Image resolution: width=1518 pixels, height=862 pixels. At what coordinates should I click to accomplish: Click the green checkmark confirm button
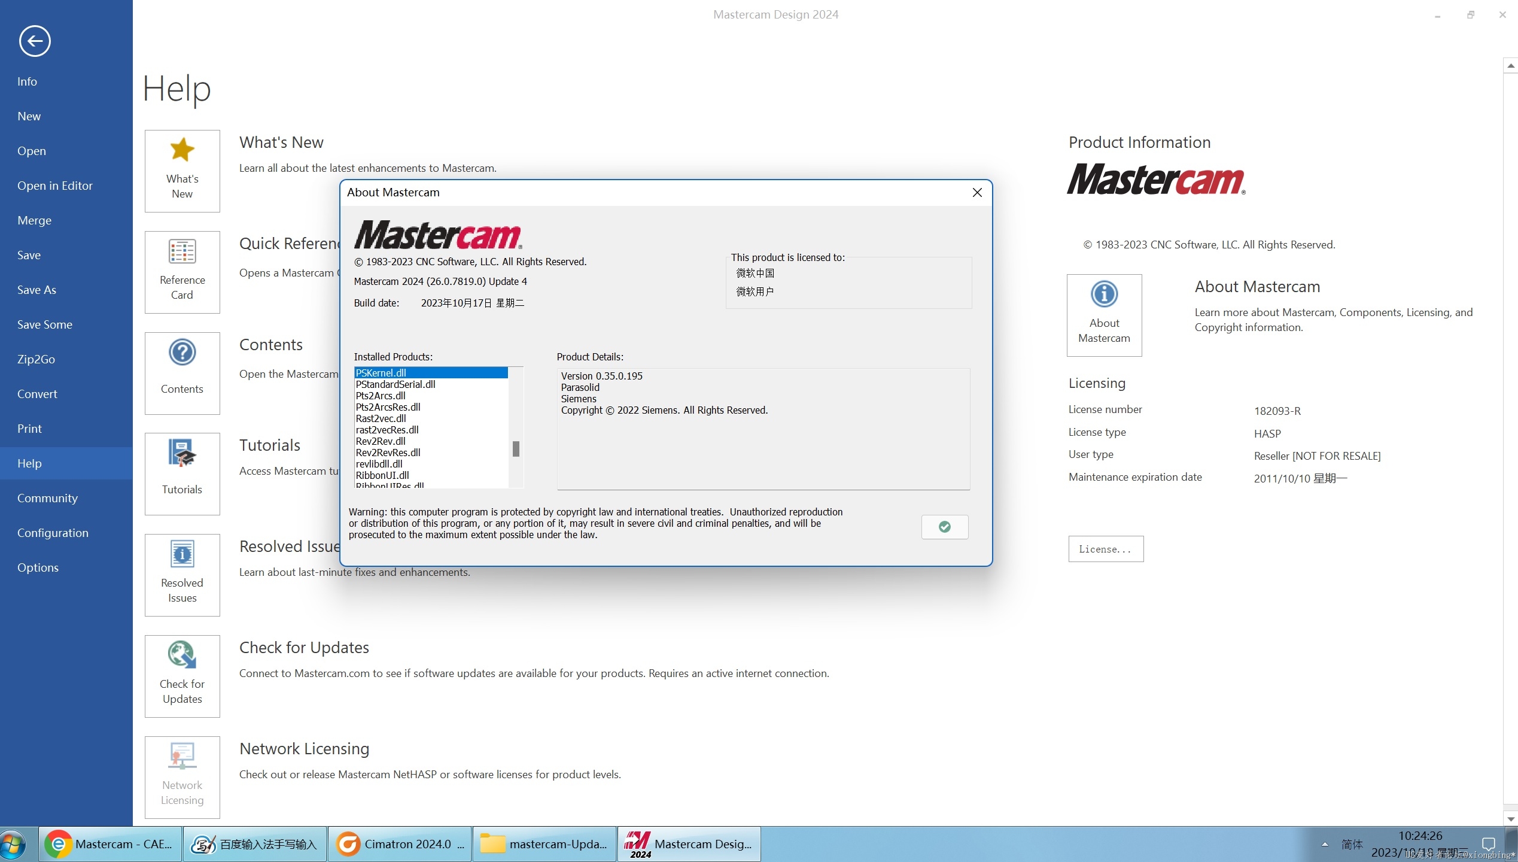coord(945,526)
